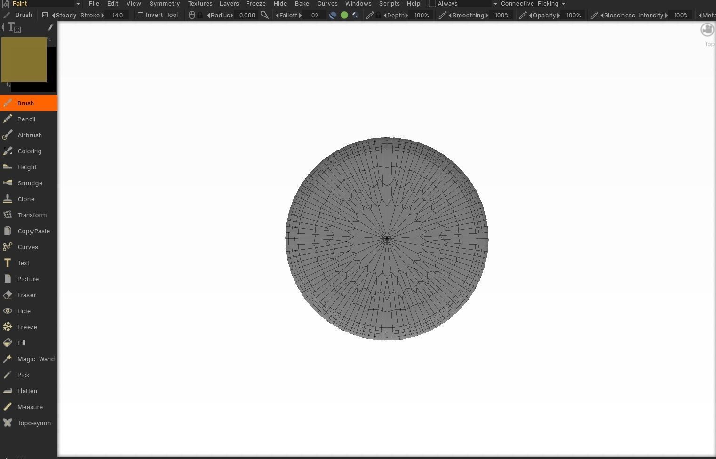Select the Smudge tool
This screenshot has width=716, height=459.
[29, 183]
